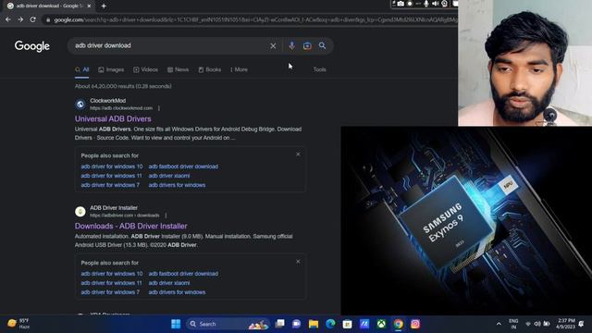Click the Samsung Exynos 9 chip image
This screenshot has width=592, height=333.
[466, 220]
